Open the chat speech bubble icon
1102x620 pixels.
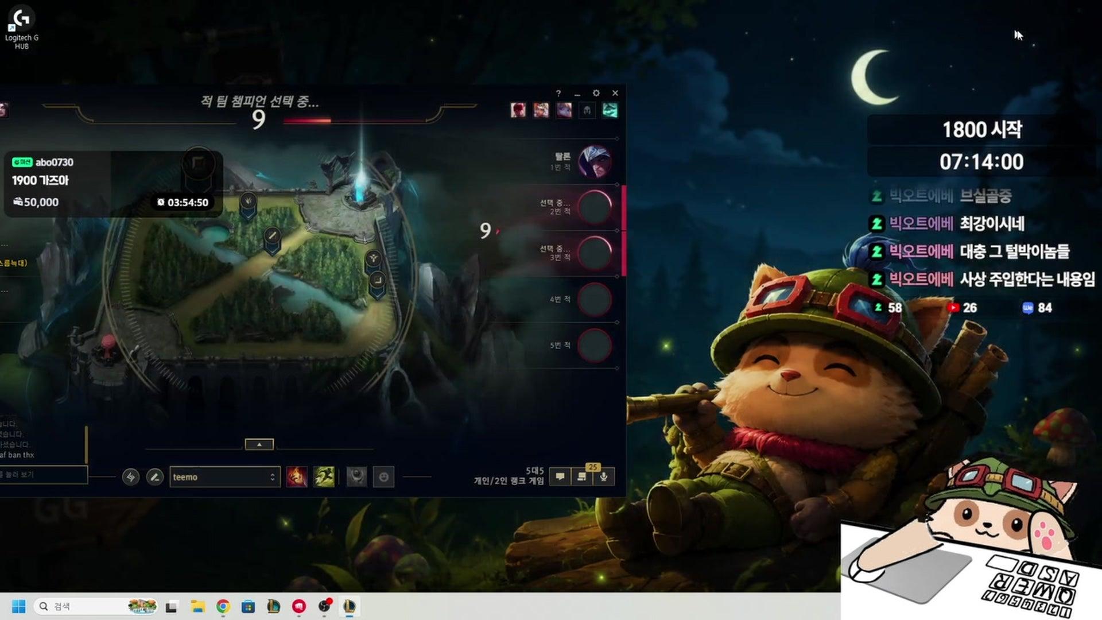(560, 476)
